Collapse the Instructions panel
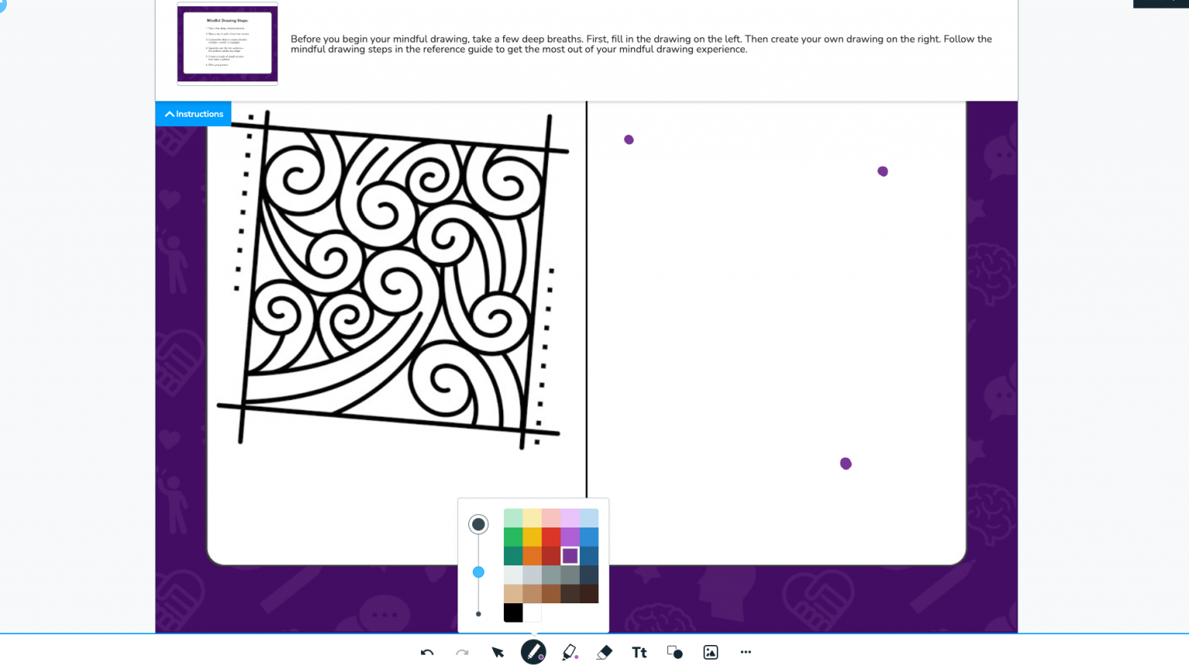1189x669 pixels. click(193, 114)
